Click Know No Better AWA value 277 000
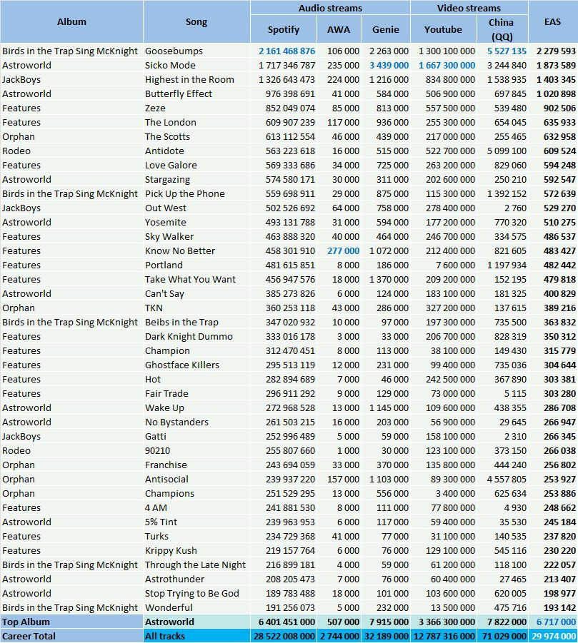The height and width of the screenshot is (643, 578). pyautogui.click(x=343, y=251)
